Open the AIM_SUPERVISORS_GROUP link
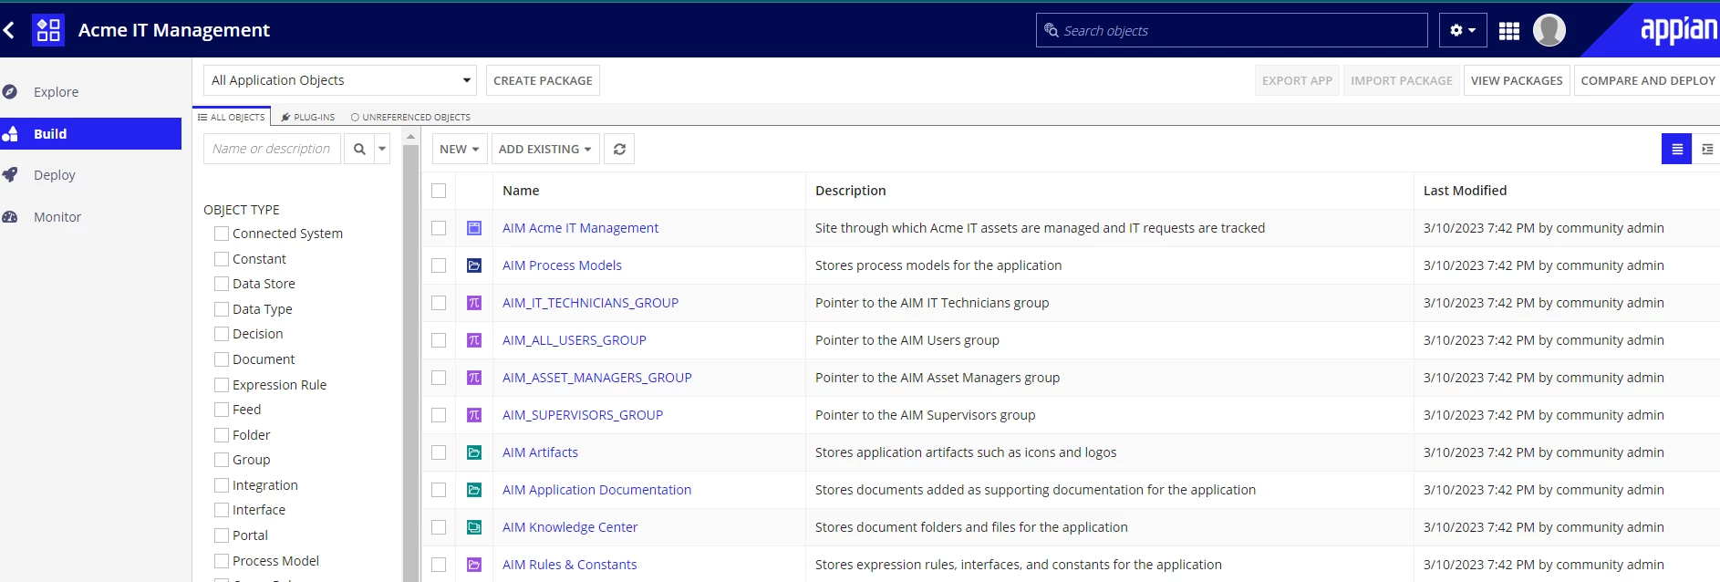The image size is (1720, 582). coord(583,415)
